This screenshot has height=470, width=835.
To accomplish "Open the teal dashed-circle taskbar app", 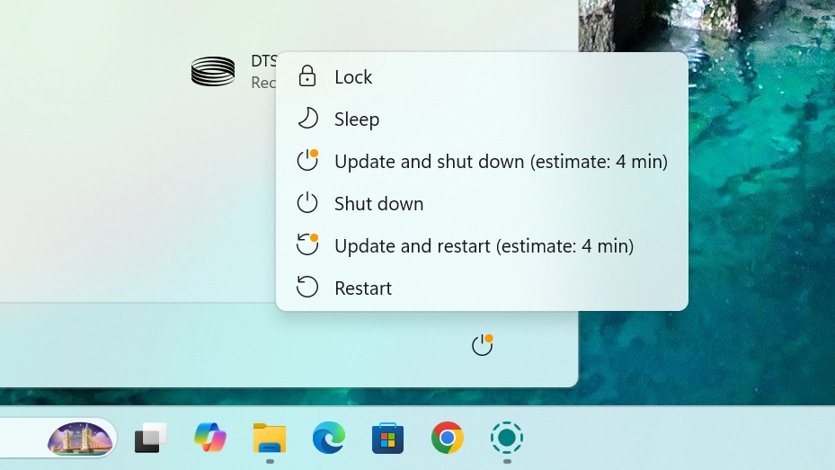I will click(507, 438).
